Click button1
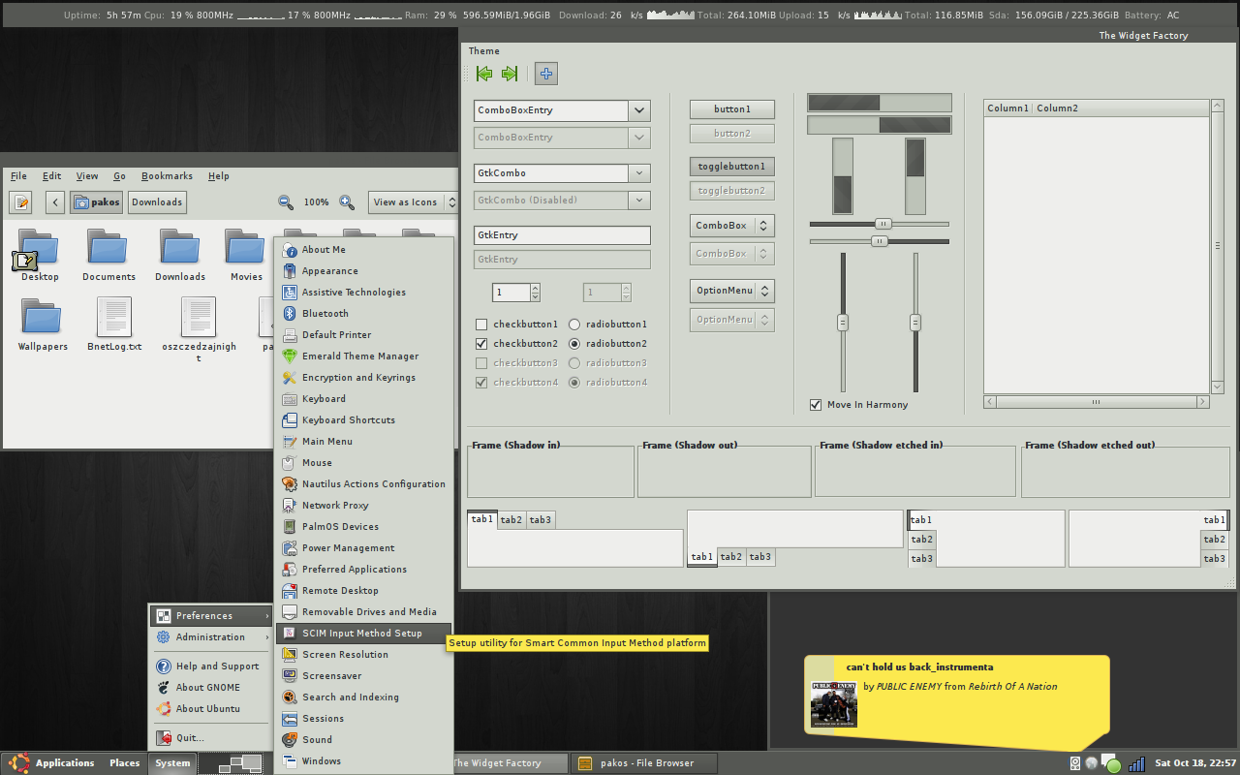 click(x=732, y=109)
